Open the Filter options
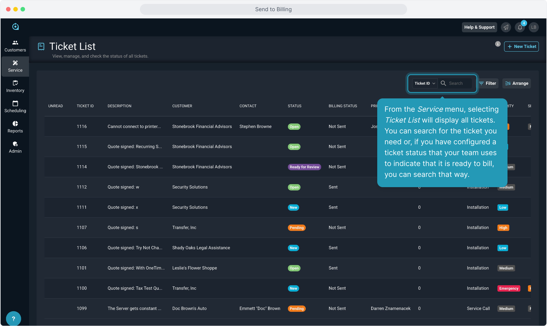Image resolution: width=547 pixels, height=326 pixels. click(488, 83)
